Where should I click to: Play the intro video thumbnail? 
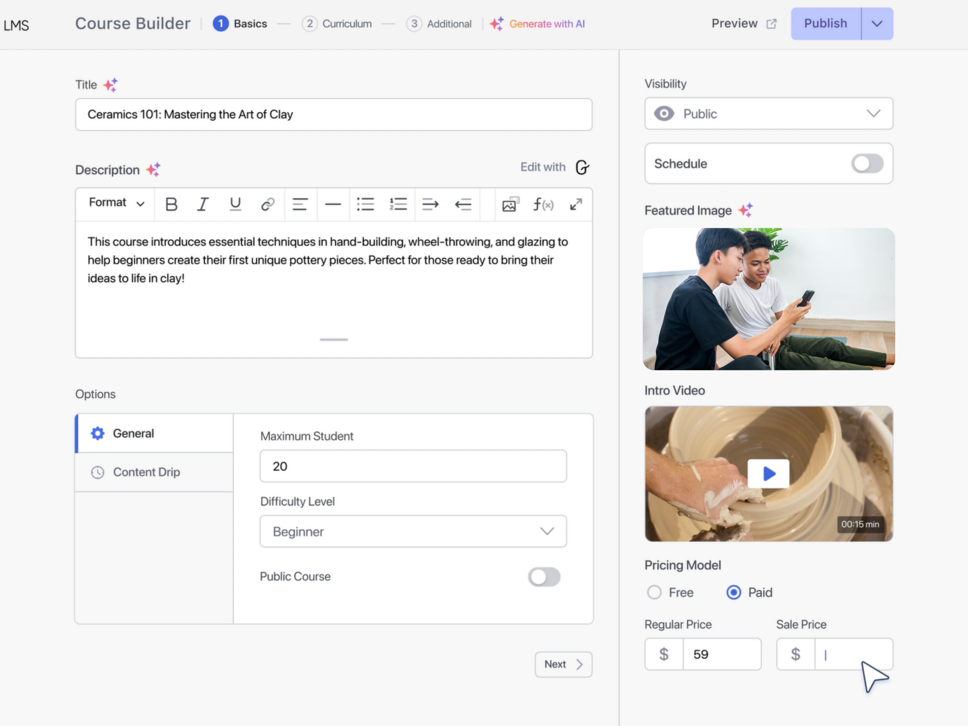pyautogui.click(x=768, y=473)
